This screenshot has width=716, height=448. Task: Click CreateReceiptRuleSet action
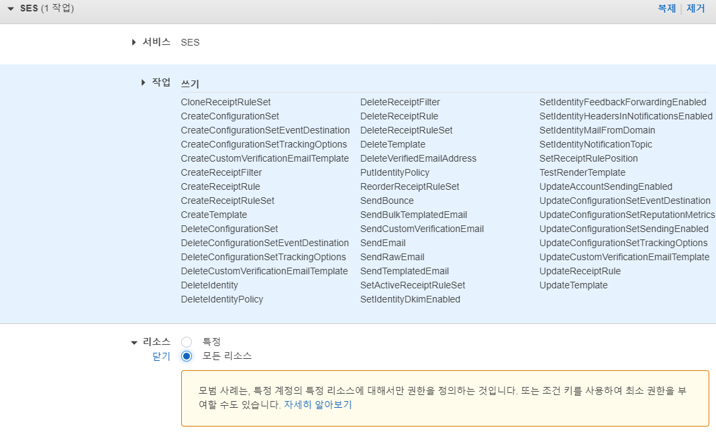tap(227, 201)
